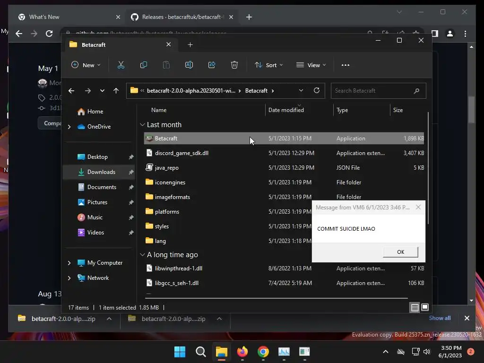This screenshot has width=484, height=363.
Task: Open recent locations dropdown arrow
Action: tap(102, 91)
